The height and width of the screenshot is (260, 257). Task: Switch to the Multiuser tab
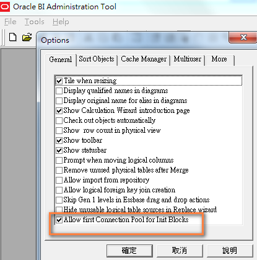(188, 59)
